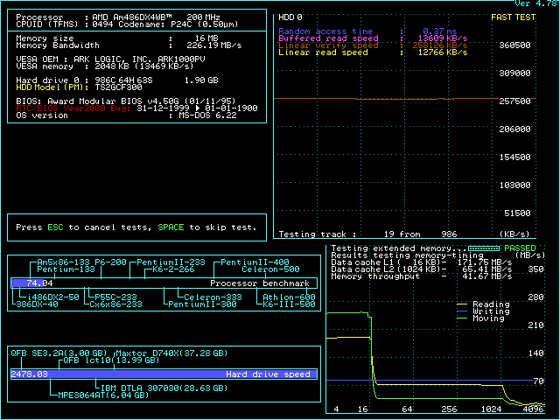Click the Moving legend entry
The width and height of the screenshot is (560, 420).
pos(480,318)
